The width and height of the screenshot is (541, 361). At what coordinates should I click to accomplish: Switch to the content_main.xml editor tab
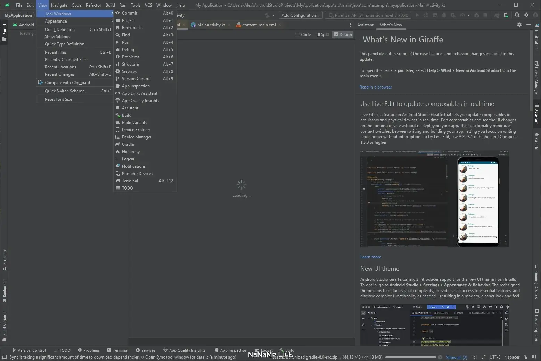(x=259, y=25)
